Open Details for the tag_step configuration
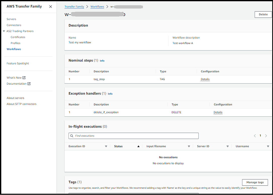This screenshot has height=195, width=273. click(205, 79)
